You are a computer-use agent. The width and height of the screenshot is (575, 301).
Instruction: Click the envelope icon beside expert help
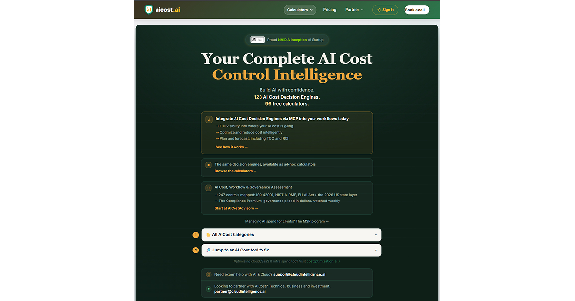click(x=209, y=274)
